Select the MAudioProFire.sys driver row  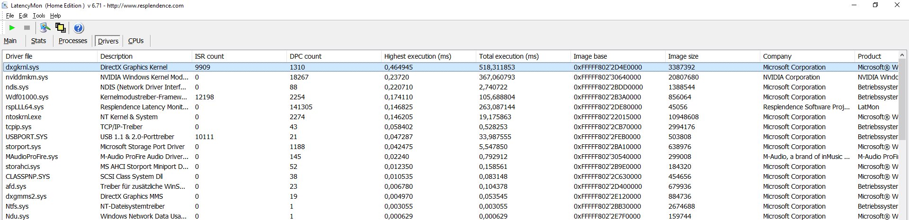coord(32,157)
